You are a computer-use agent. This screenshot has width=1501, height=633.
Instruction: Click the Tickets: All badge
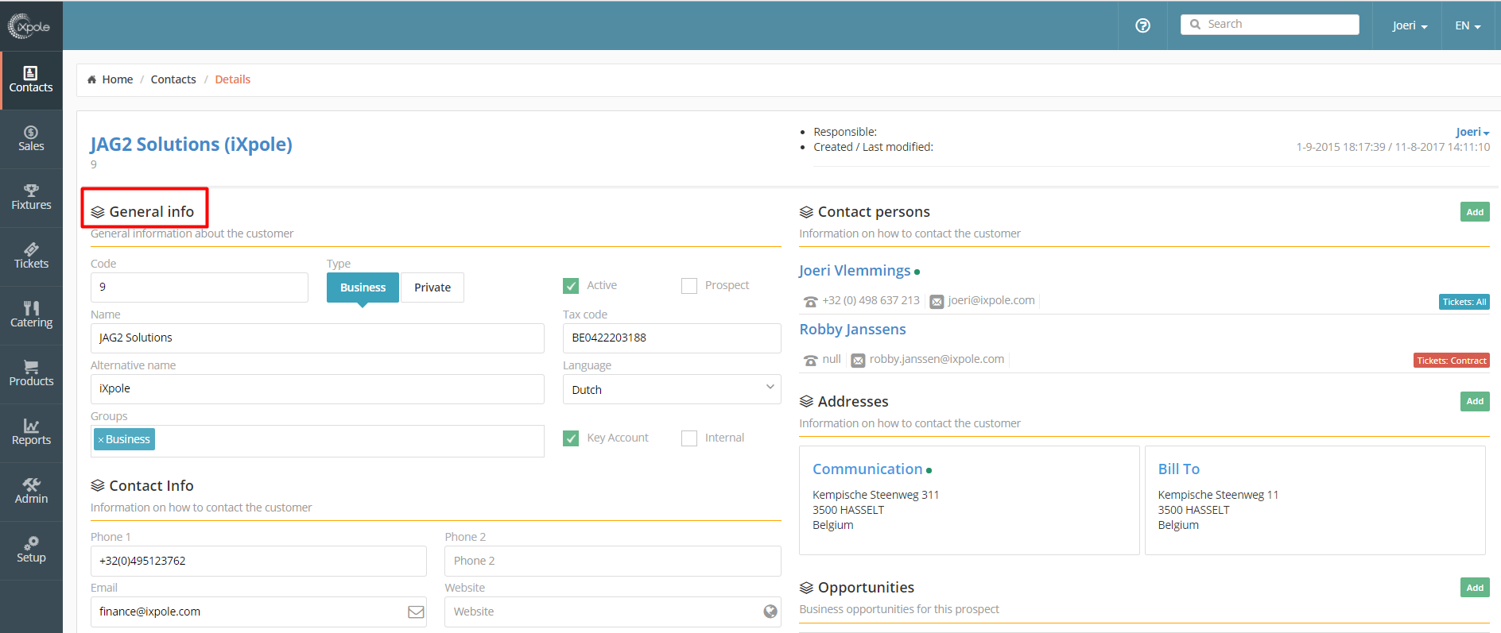tap(1464, 302)
